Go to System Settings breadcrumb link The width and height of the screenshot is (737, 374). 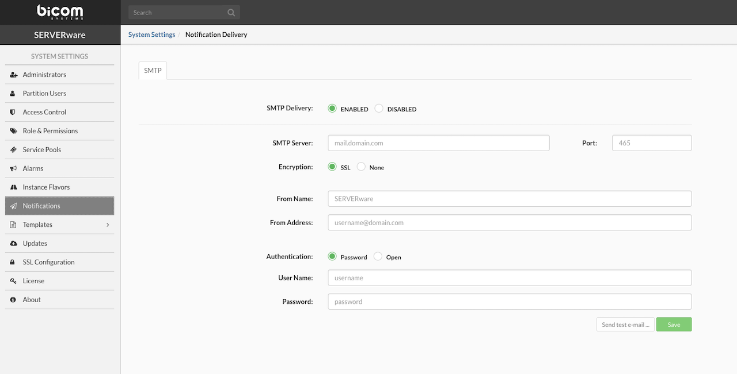[151, 34]
